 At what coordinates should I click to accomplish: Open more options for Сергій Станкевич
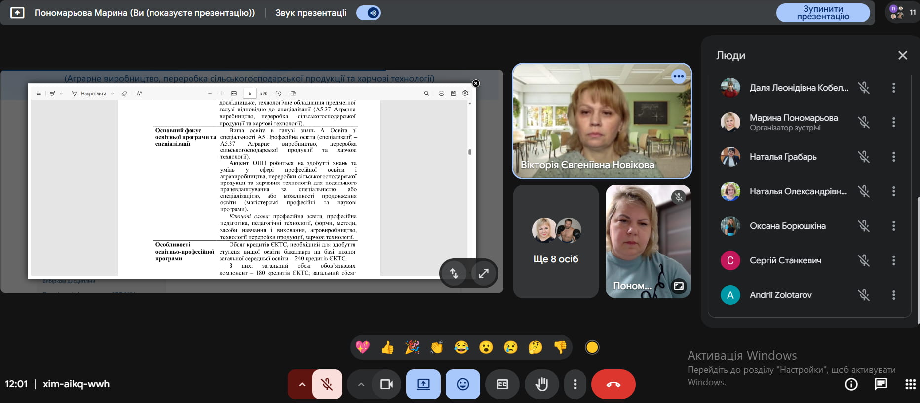(x=893, y=260)
